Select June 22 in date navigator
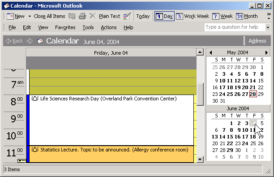The width and height of the screenshot is (274, 177). [x=230, y=143]
